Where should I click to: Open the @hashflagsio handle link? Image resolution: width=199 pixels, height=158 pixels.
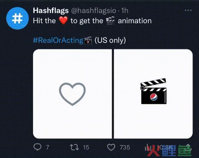point(94,11)
